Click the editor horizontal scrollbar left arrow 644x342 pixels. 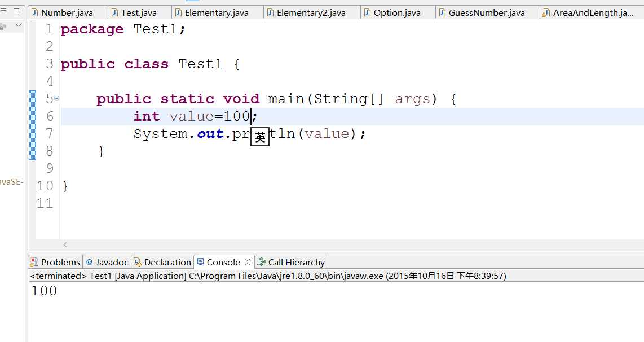coord(65,245)
